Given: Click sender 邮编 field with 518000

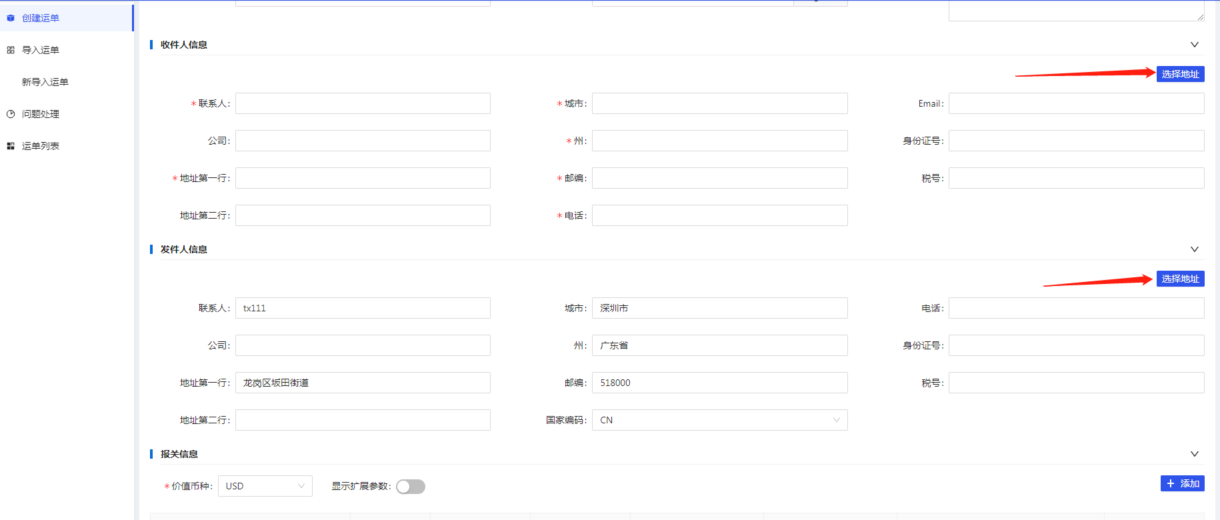Looking at the screenshot, I should tap(720, 383).
